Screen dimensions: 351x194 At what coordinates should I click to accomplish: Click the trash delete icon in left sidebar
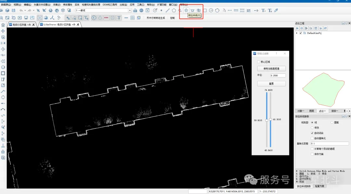3,25
